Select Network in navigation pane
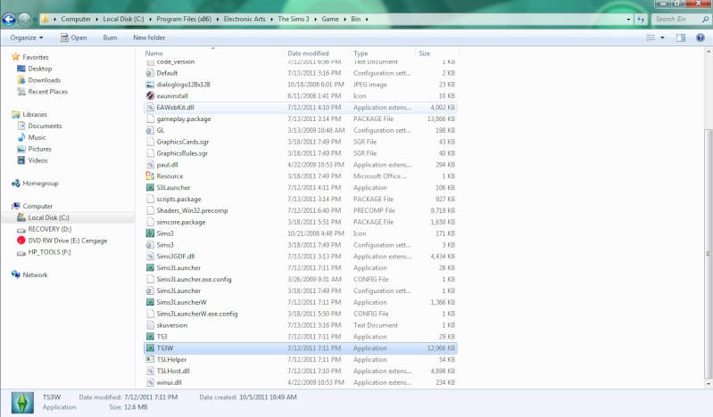This screenshot has height=417, width=713. [x=35, y=274]
